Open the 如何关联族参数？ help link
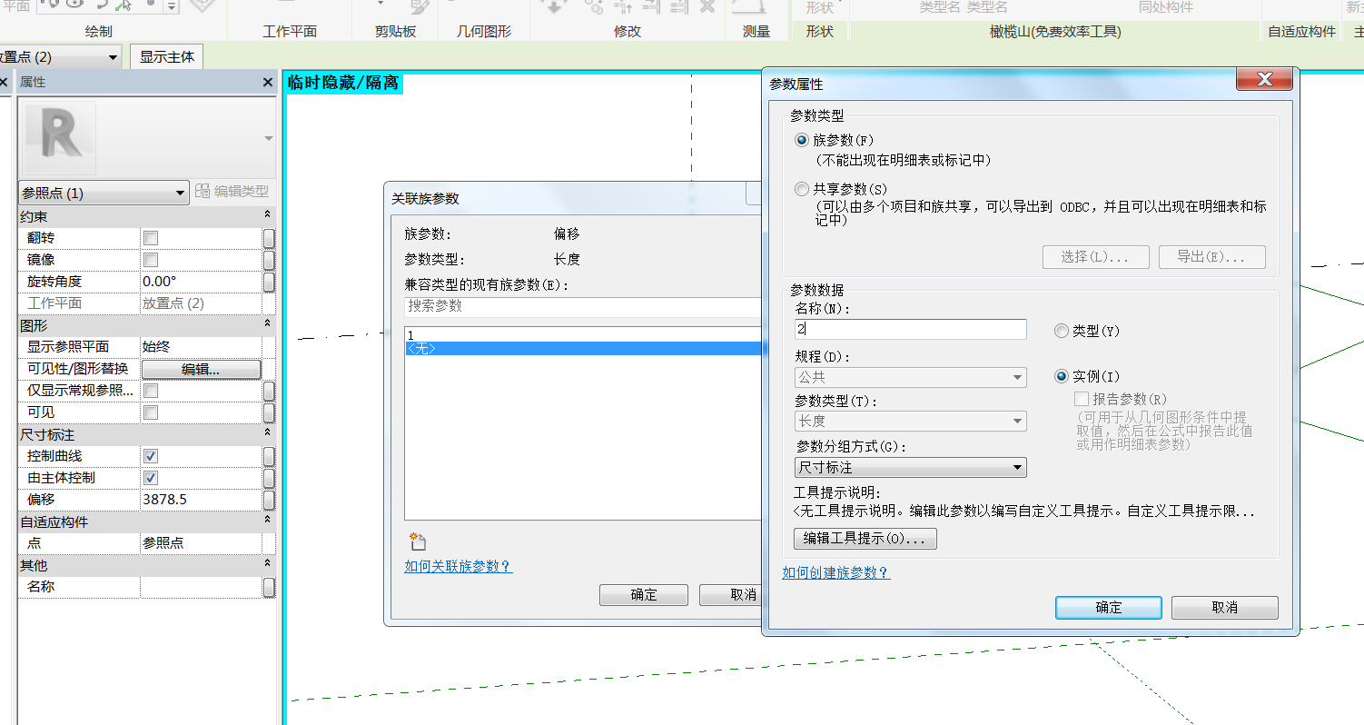The image size is (1364, 725). [458, 567]
